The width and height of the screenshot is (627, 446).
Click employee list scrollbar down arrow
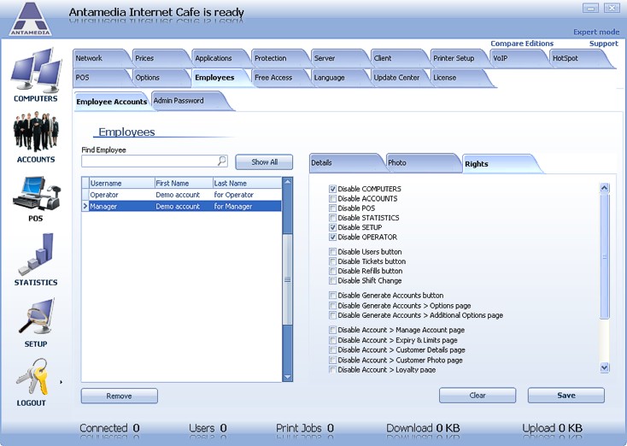point(287,377)
